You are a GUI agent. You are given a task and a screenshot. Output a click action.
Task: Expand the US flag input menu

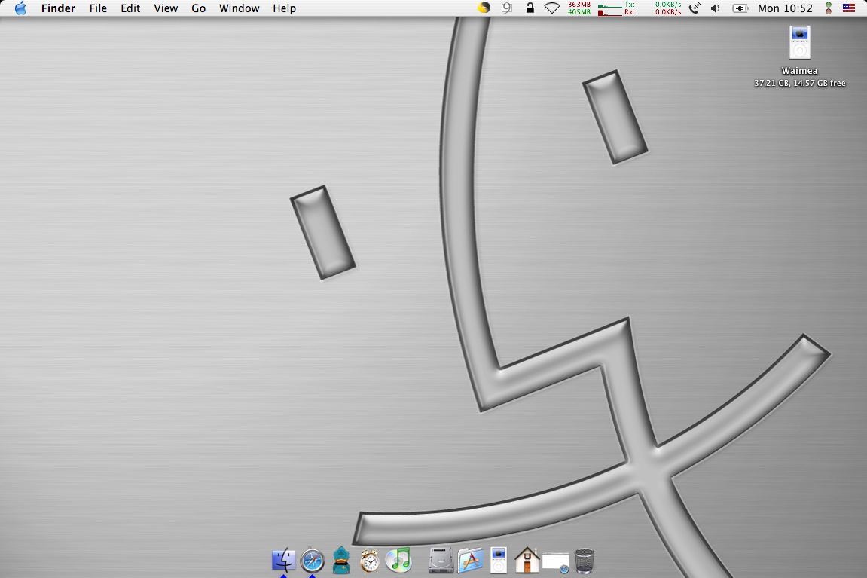pyautogui.click(x=849, y=8)
